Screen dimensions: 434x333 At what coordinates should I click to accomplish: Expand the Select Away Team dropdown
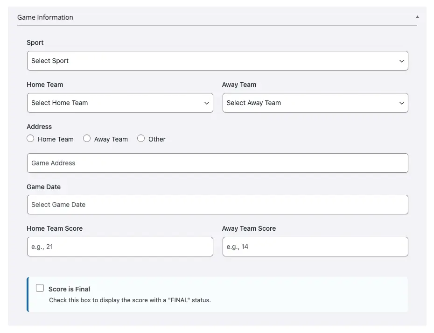[315, 103]
